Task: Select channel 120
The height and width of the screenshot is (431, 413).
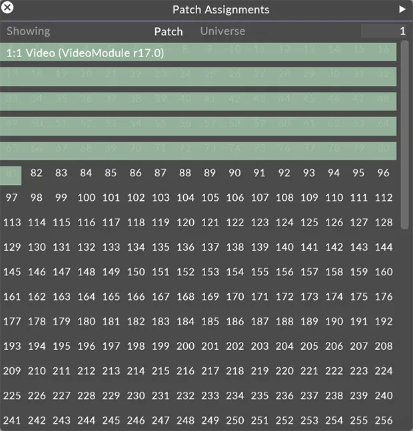Action: pos(186,222)
